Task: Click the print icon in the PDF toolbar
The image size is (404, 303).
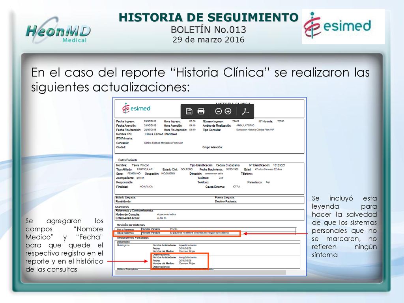Action: (201, 111)
